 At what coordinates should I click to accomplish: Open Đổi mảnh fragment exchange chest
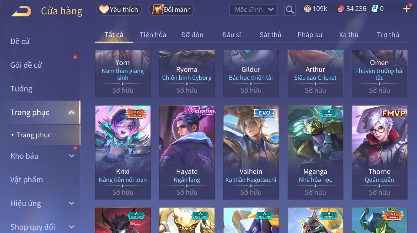(171, 10)
